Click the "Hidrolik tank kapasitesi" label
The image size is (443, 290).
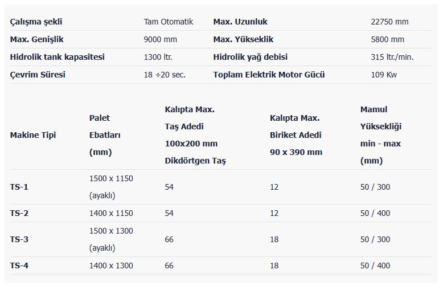(x=58, y=57)
